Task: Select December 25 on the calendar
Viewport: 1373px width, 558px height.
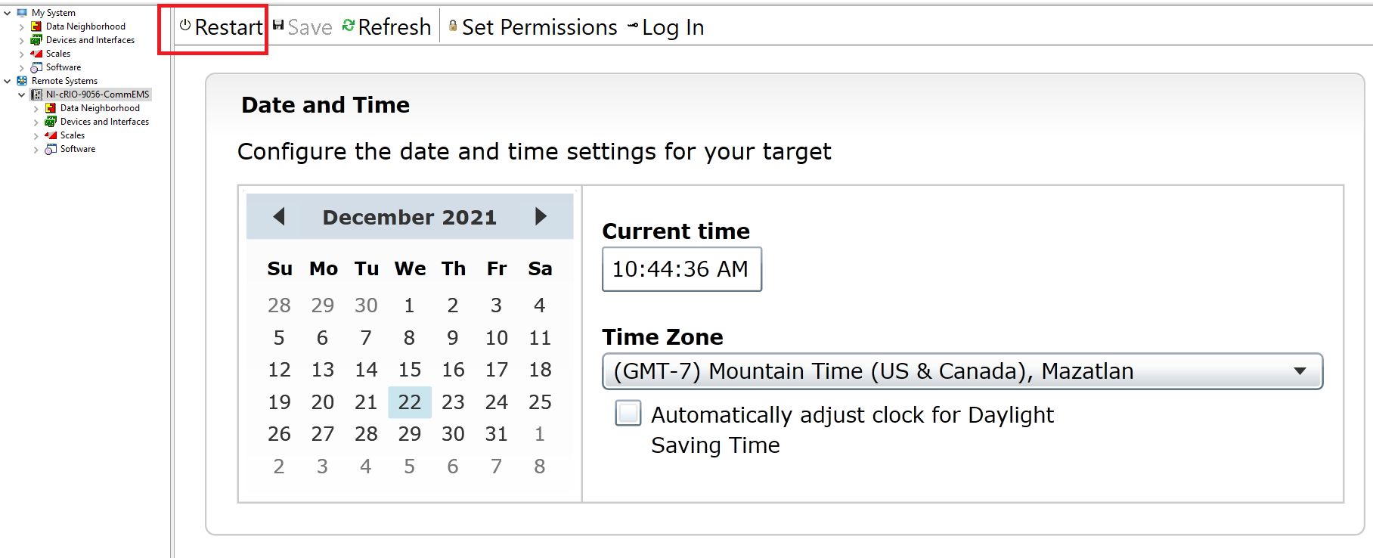Action: coord(539,401)
